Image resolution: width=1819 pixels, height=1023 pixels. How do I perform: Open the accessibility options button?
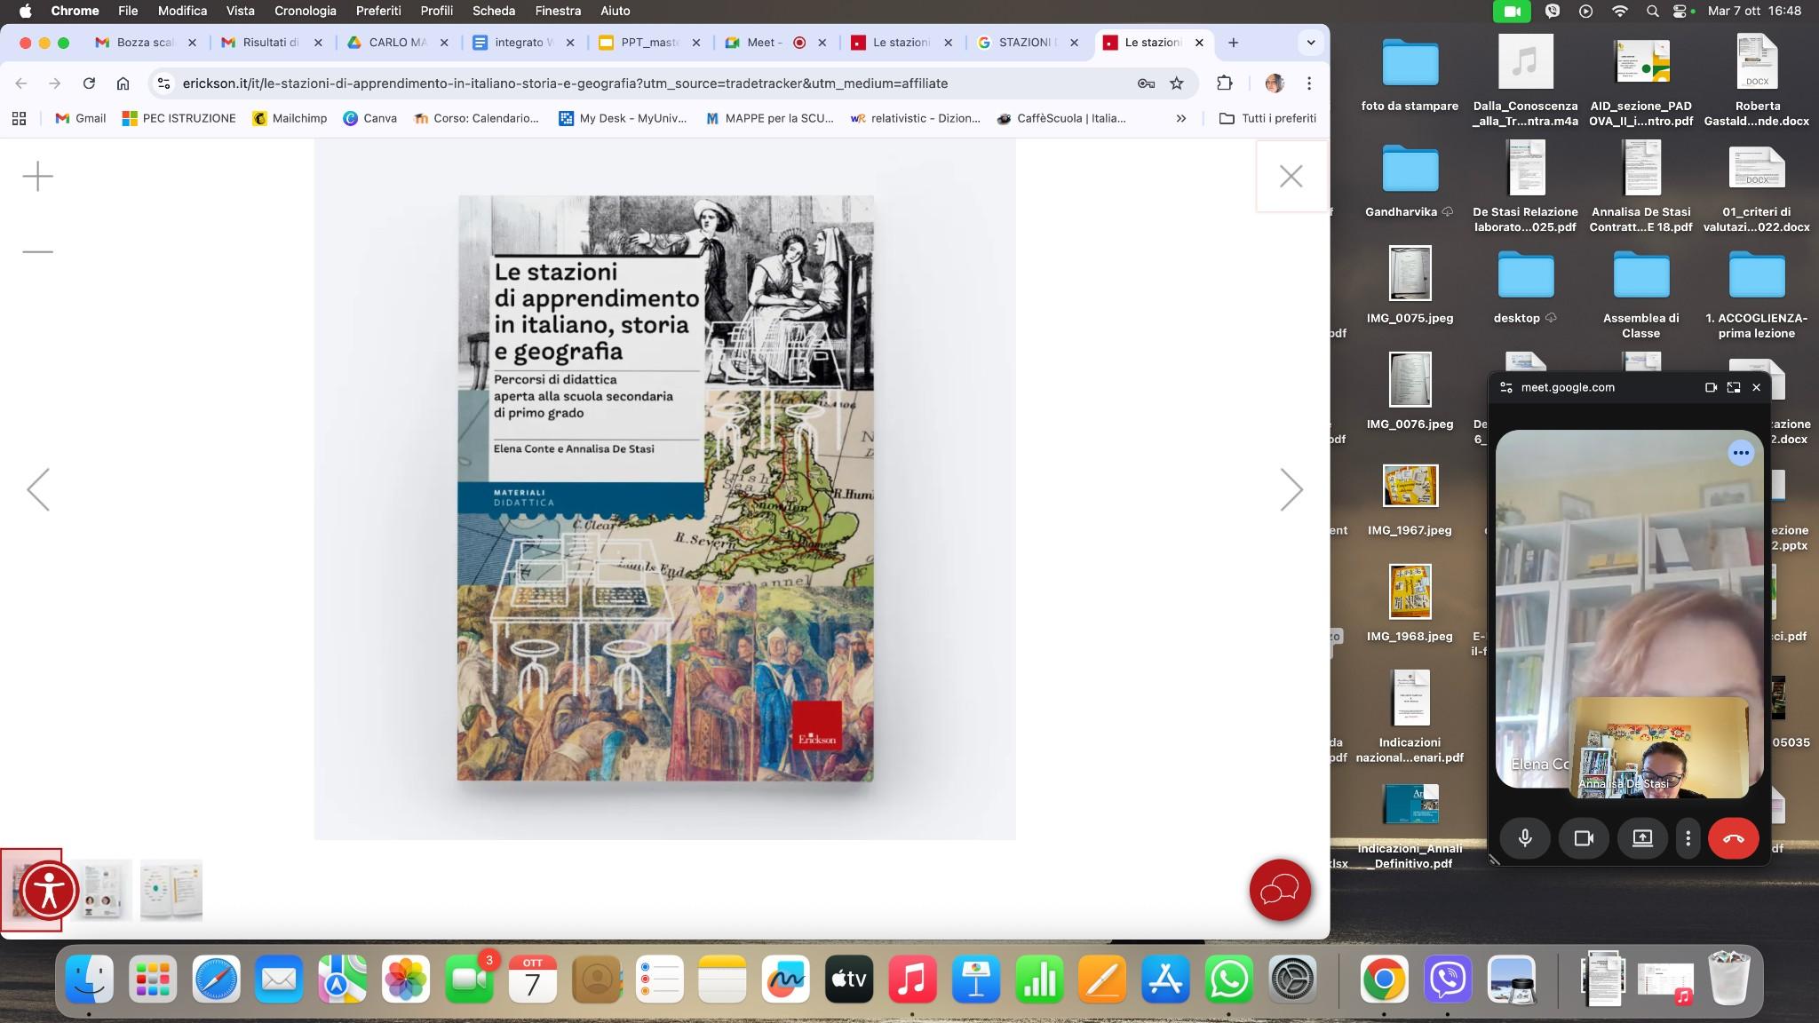[50, 891]
